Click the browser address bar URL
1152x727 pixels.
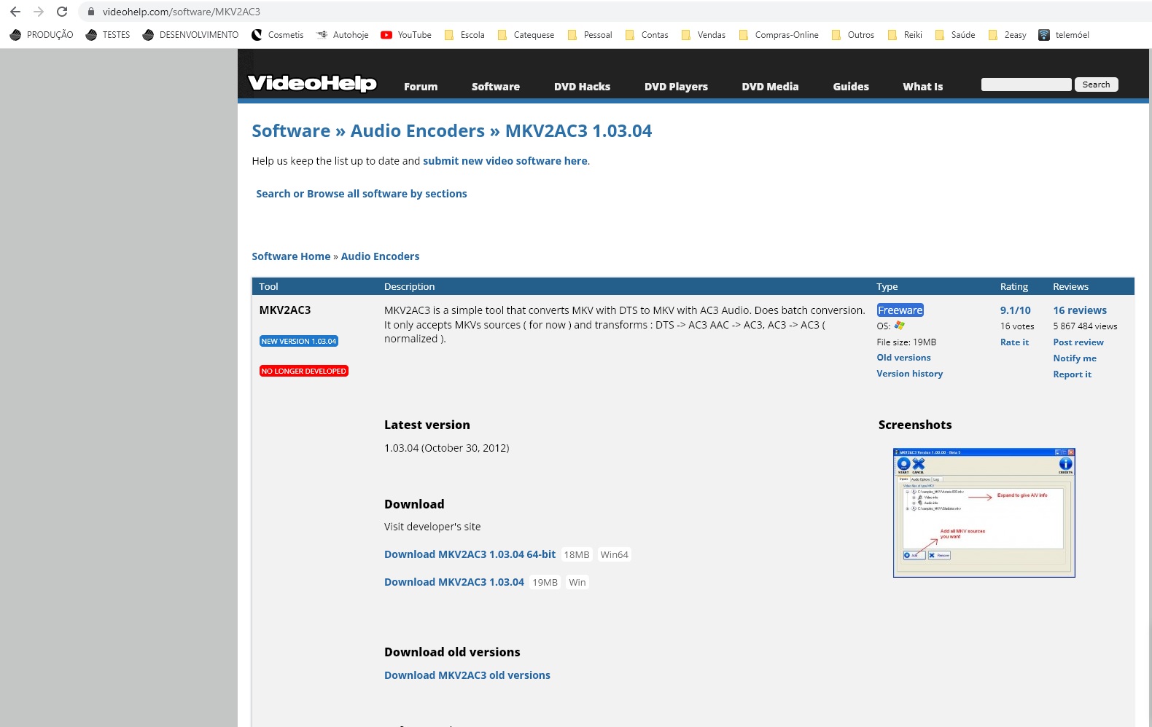182,12
